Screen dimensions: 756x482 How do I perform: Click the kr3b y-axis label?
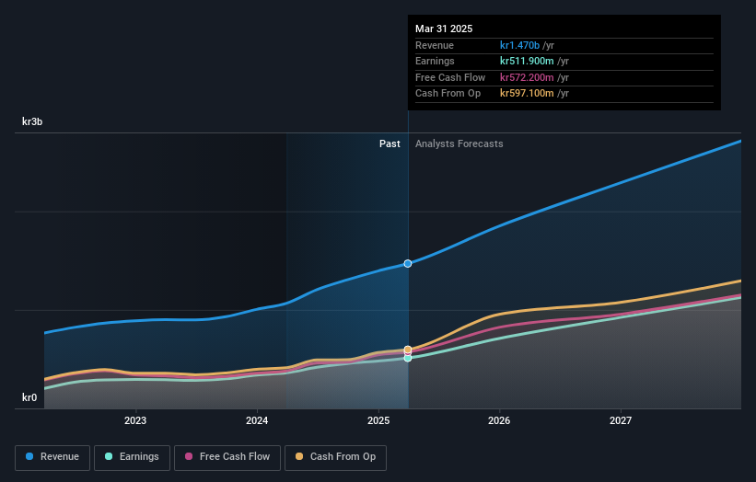pyautogui.click(x=32, y=121)
